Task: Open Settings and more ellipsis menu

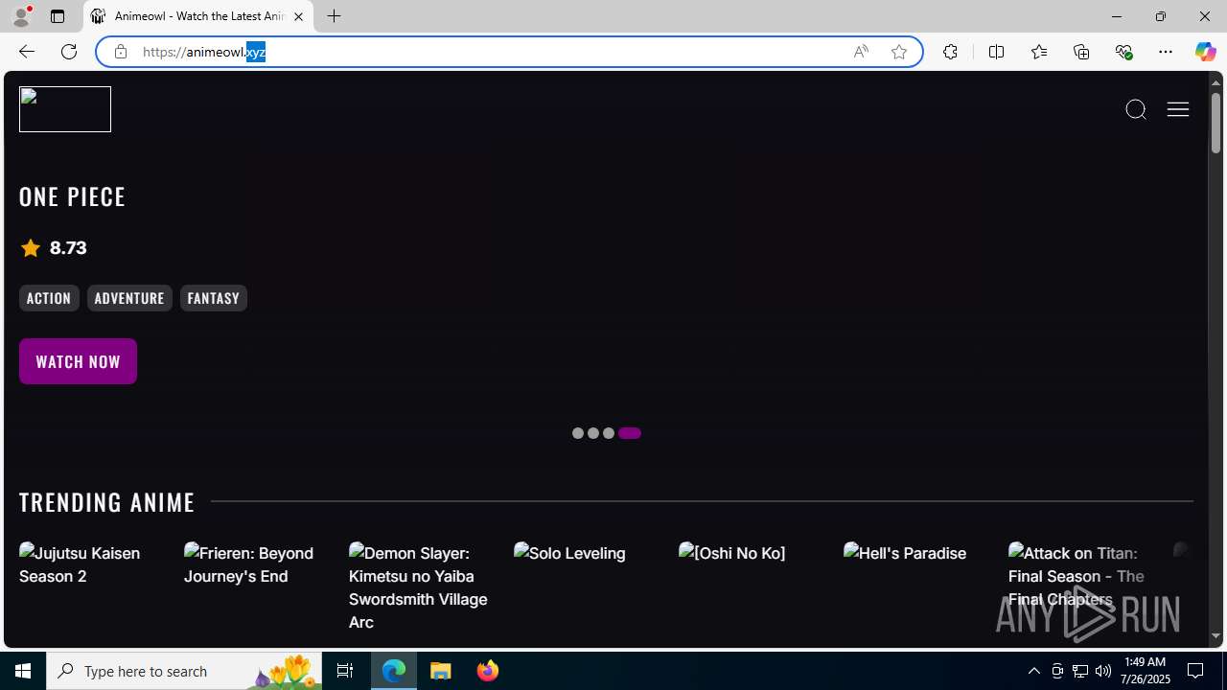Action: pyautogui.click(x=1166, y=52)
